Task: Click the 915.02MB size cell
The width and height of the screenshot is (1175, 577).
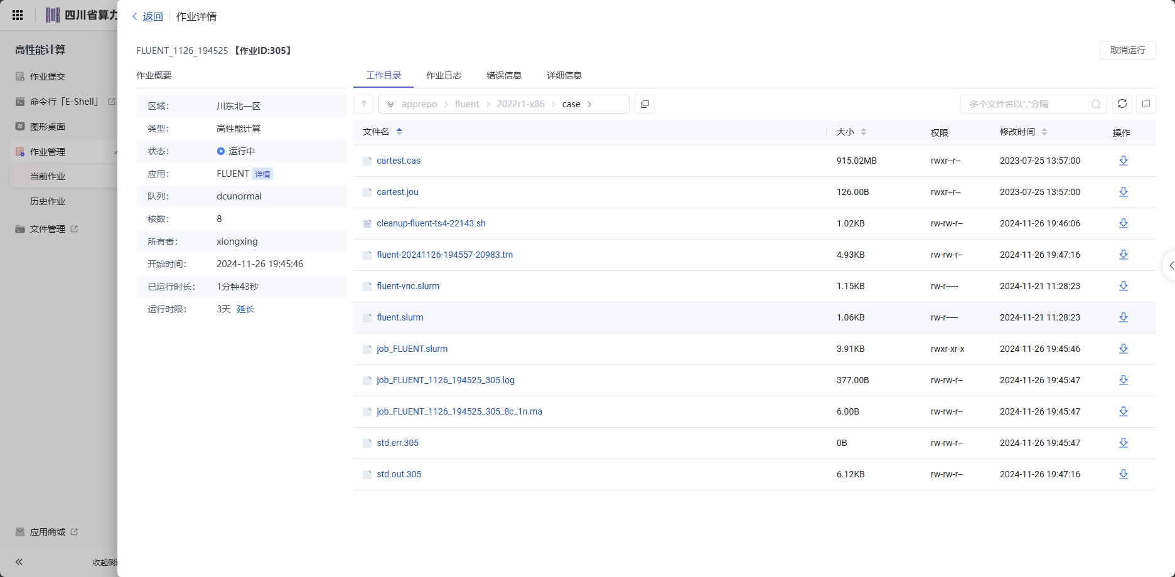Action: pos(856,161)
